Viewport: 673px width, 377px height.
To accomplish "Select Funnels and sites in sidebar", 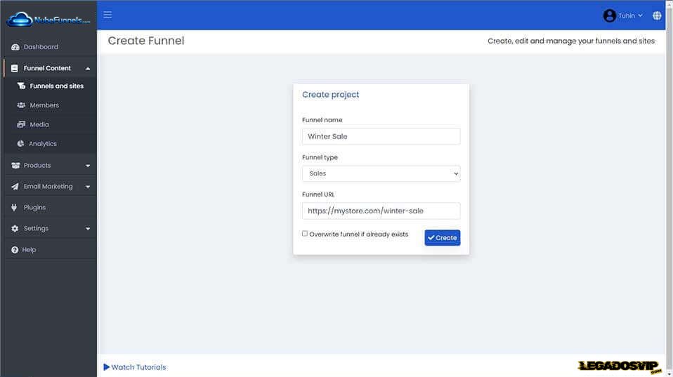I will [56, 86].
